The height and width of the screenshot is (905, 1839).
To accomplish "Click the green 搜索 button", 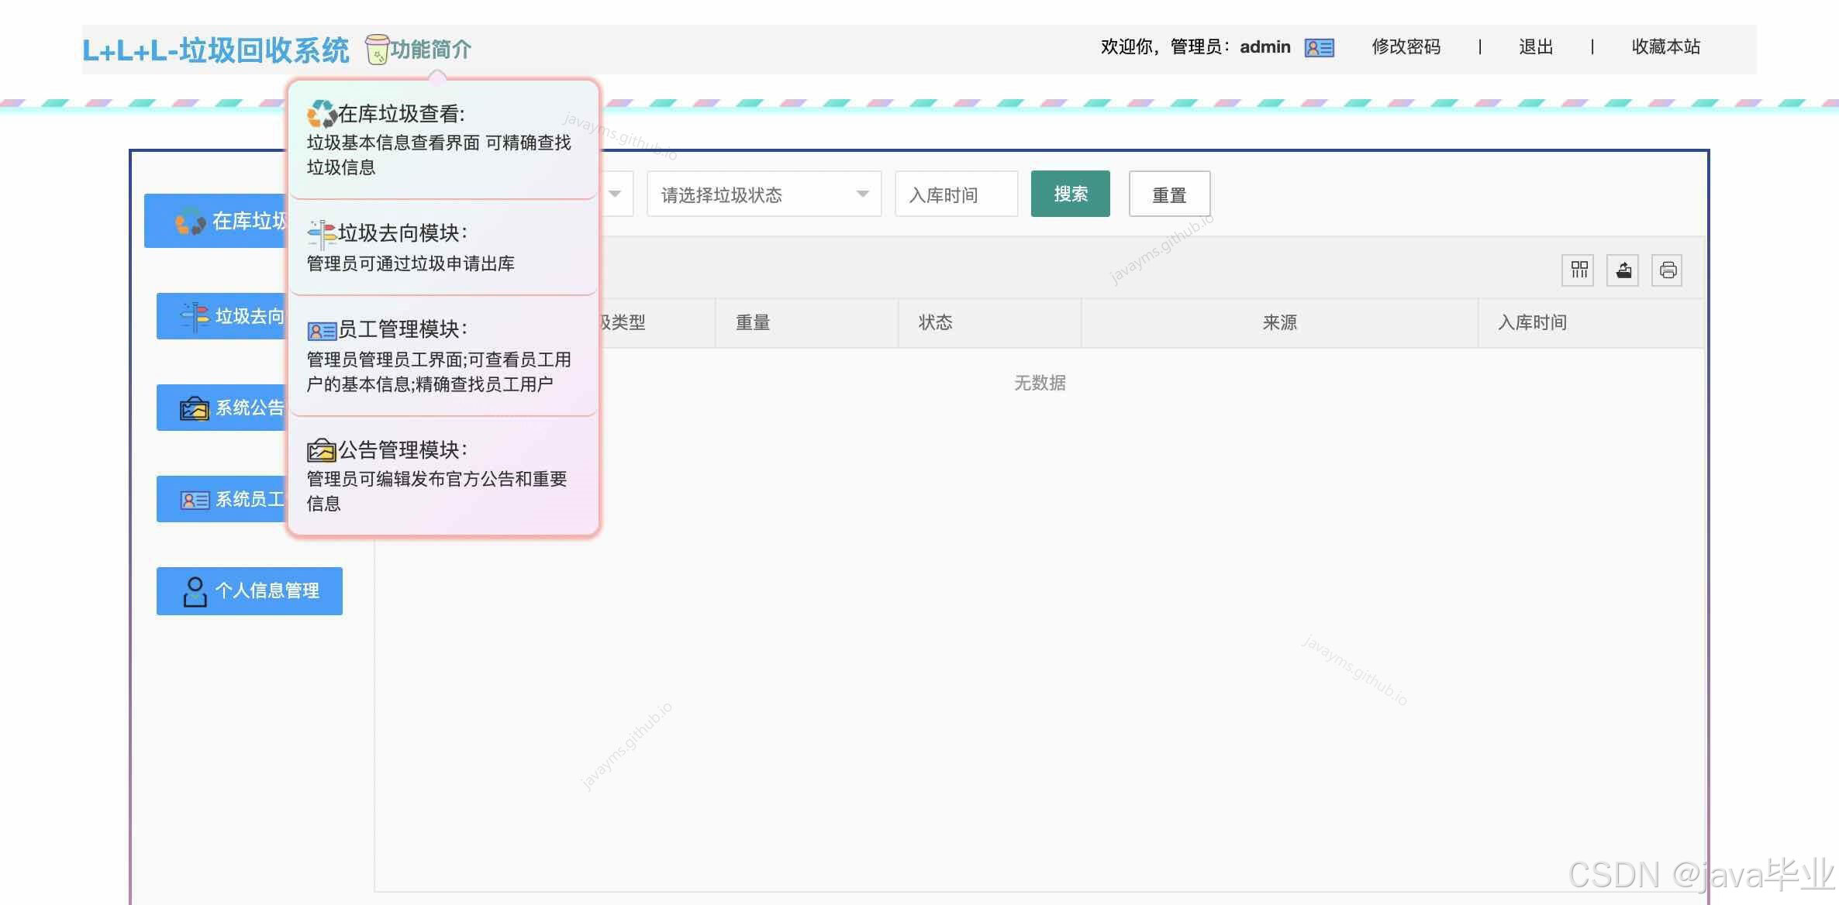I will [x=1070, y=194].
